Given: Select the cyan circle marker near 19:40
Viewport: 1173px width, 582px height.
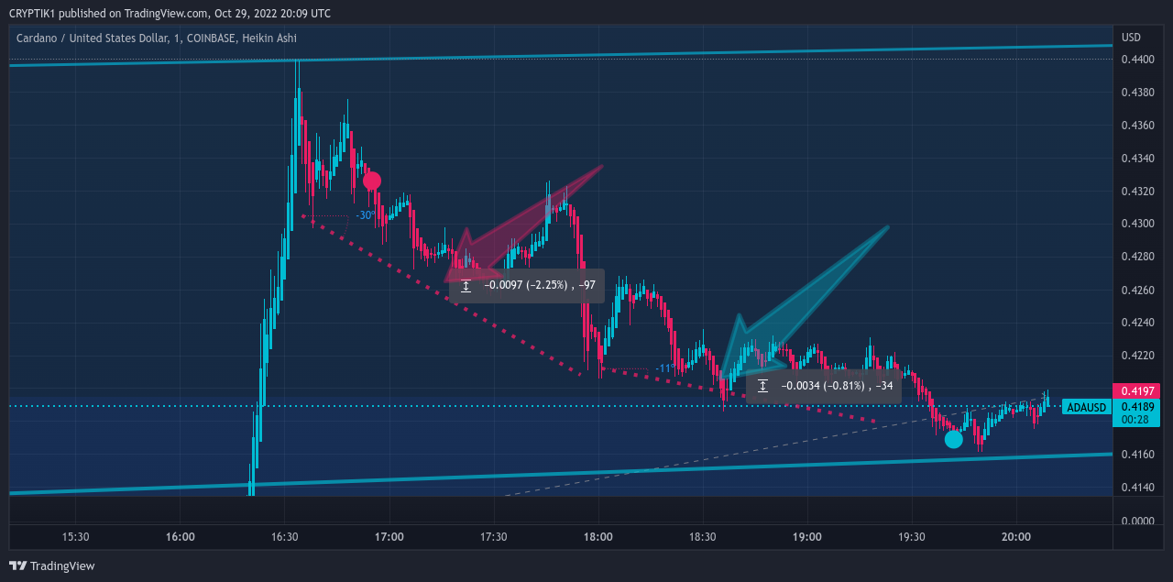Looking at the screenshot, I should [953, 439].
